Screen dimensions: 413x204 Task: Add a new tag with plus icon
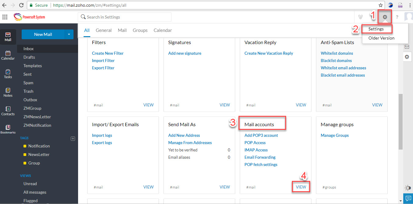(73, 138)
